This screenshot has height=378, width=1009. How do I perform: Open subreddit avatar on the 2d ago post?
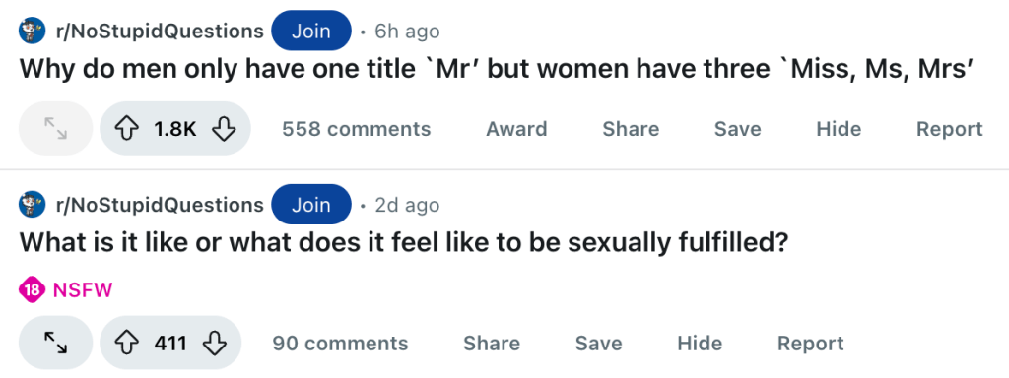pos(33,205)
